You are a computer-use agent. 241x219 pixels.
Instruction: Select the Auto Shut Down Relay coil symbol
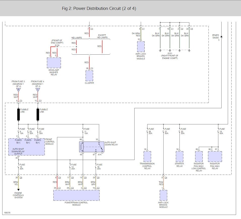pos(82,147)
